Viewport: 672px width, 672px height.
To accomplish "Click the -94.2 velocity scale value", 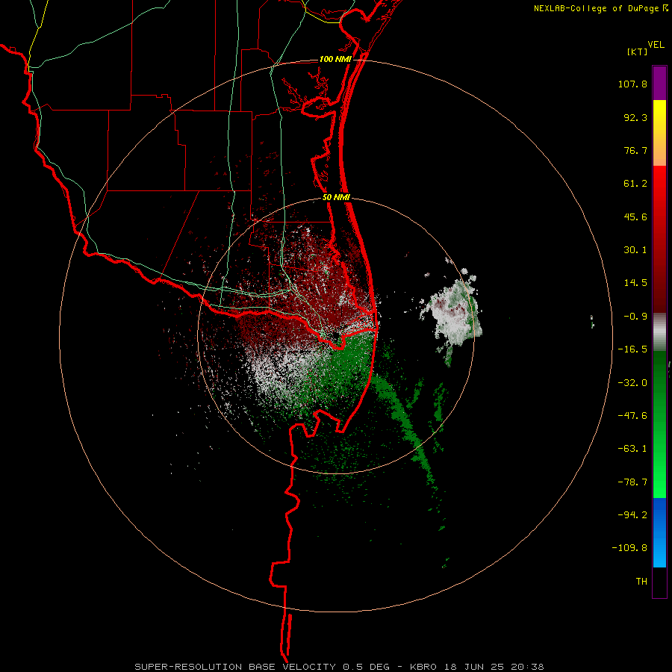I will [632, 515].
